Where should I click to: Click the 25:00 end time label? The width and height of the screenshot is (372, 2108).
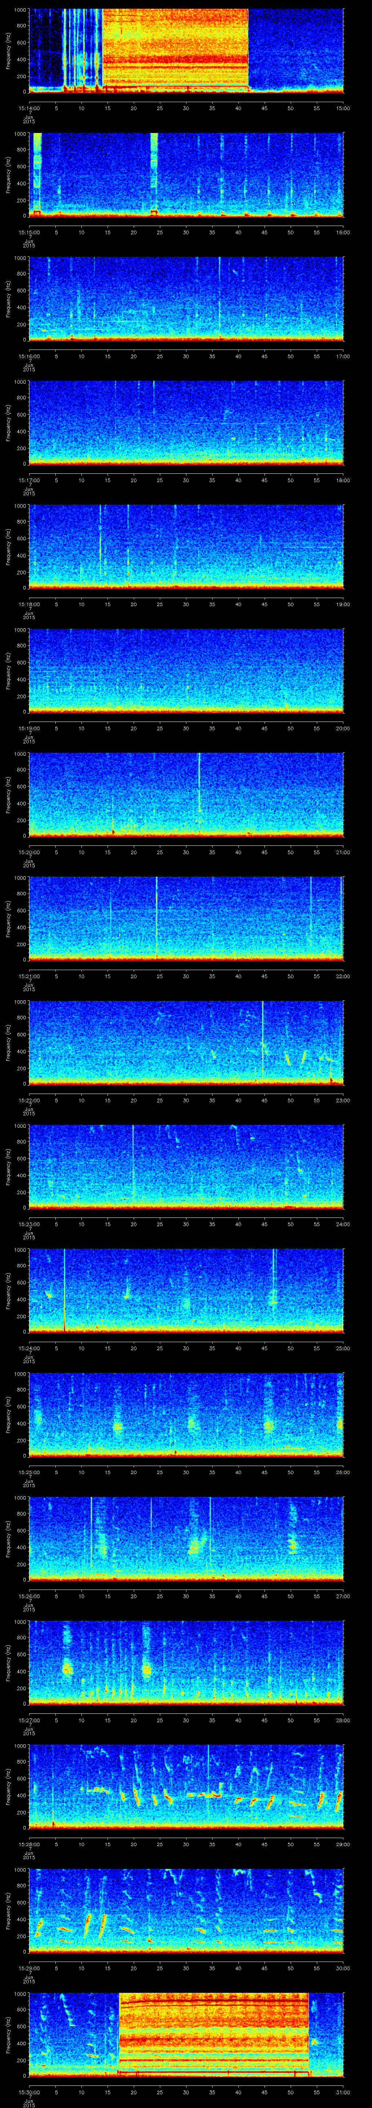point(343,1349)
